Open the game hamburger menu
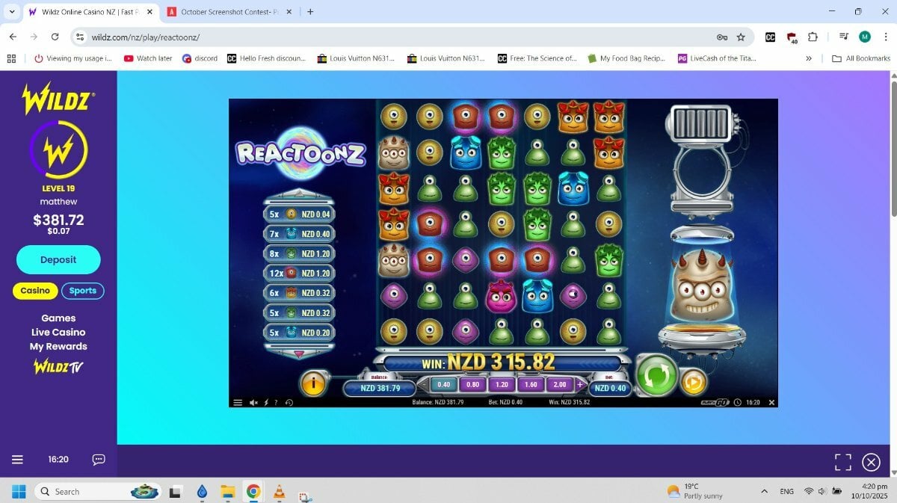 tap(238, 402)
